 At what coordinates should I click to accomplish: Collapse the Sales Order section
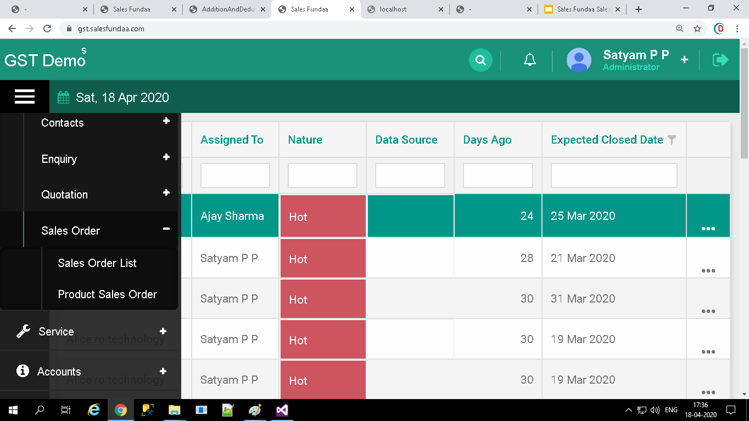[166, 229]
